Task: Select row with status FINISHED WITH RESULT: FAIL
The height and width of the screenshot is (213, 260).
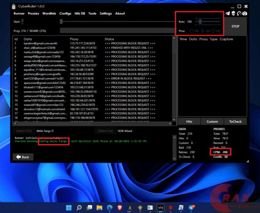Action: click(93, 48)
